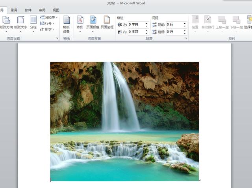Increase 段前 spacing with up arrow
The height and width of the screenshot is (188, 252).
(x=185, y=23)
